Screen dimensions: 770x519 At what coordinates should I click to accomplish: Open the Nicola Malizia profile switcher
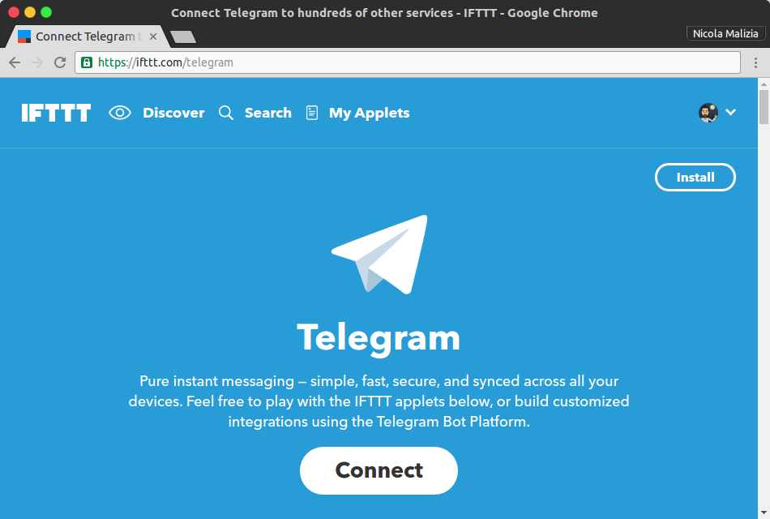point(725,33)
